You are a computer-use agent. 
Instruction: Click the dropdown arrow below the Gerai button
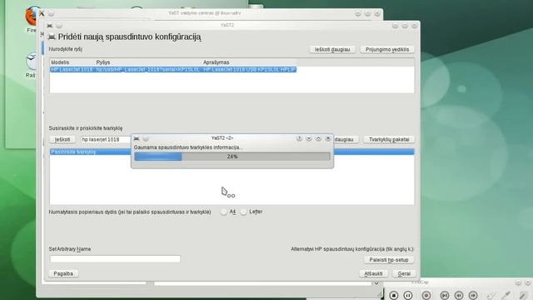pos(376,283)
